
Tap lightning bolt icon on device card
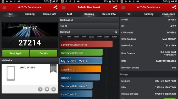pos(40,89)
